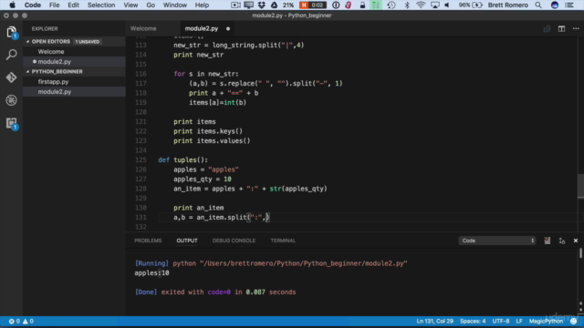
Task: Click on line number 131 in the gutter
Action: 141,217
